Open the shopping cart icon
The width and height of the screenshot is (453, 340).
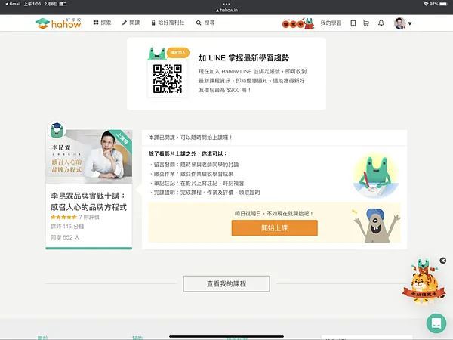point(366,23)
